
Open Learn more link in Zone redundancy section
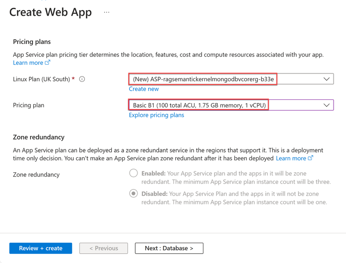point(291,158)
